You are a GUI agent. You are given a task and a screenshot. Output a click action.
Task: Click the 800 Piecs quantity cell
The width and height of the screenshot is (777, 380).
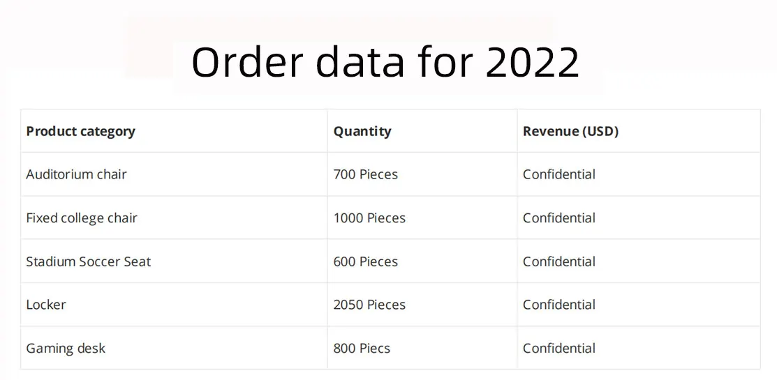tap(362, 348)
